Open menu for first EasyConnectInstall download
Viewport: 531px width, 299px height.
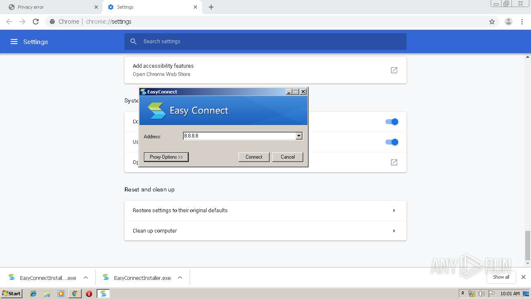point(85,278)
